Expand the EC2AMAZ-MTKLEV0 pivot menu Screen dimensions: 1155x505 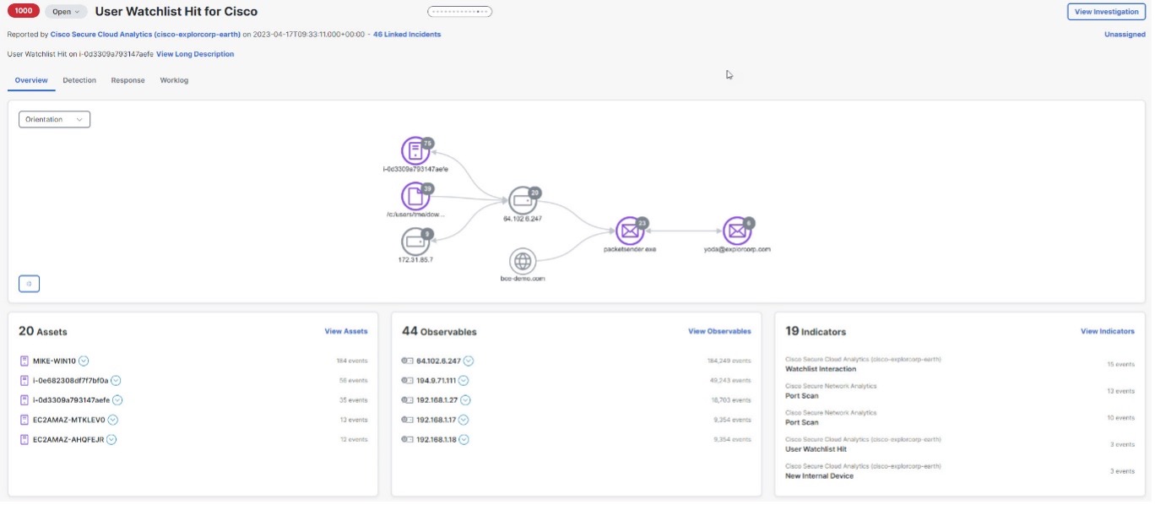pyautogui.click(x=112, y=420)
